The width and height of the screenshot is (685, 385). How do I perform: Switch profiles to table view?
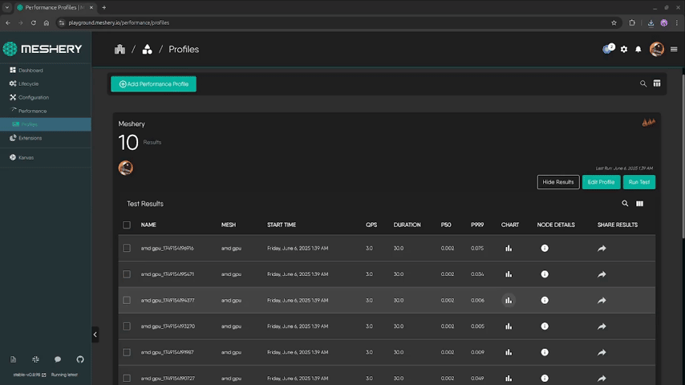pyautogui.click(x=657, y=83)
